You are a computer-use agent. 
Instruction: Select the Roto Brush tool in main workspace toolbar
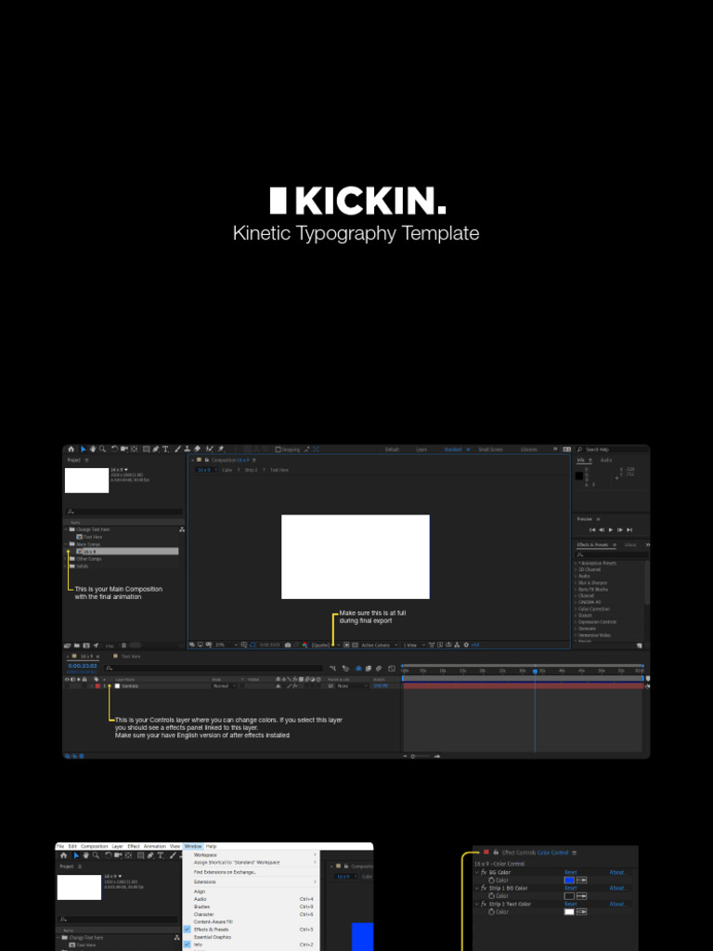click(x=209, y=449)
